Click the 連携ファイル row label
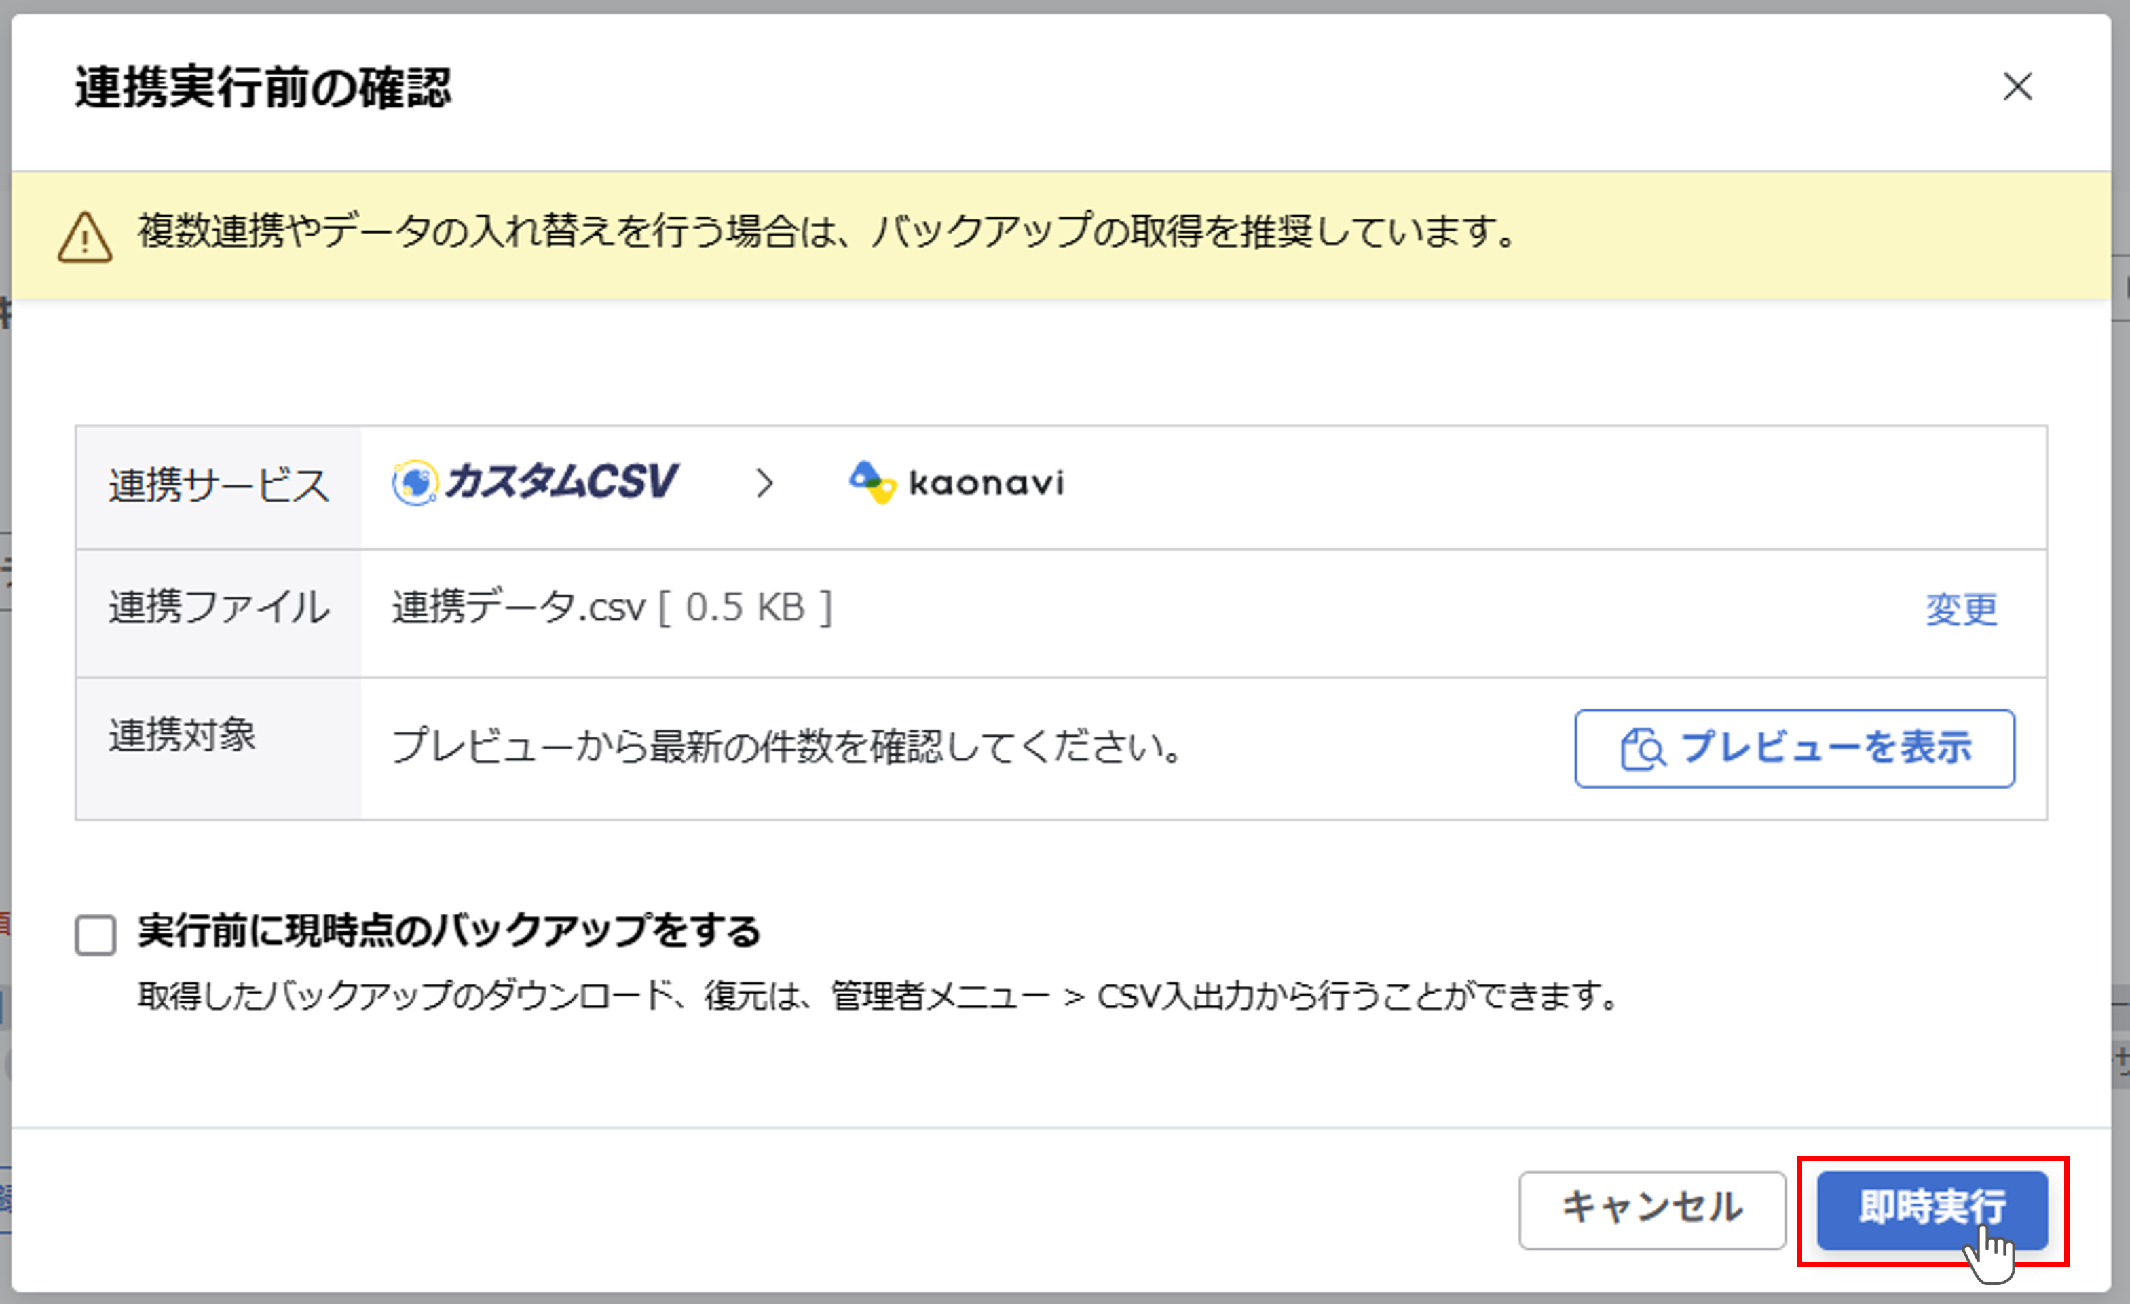Screen dimensions: 2130x1304 [x=219, y=607]
